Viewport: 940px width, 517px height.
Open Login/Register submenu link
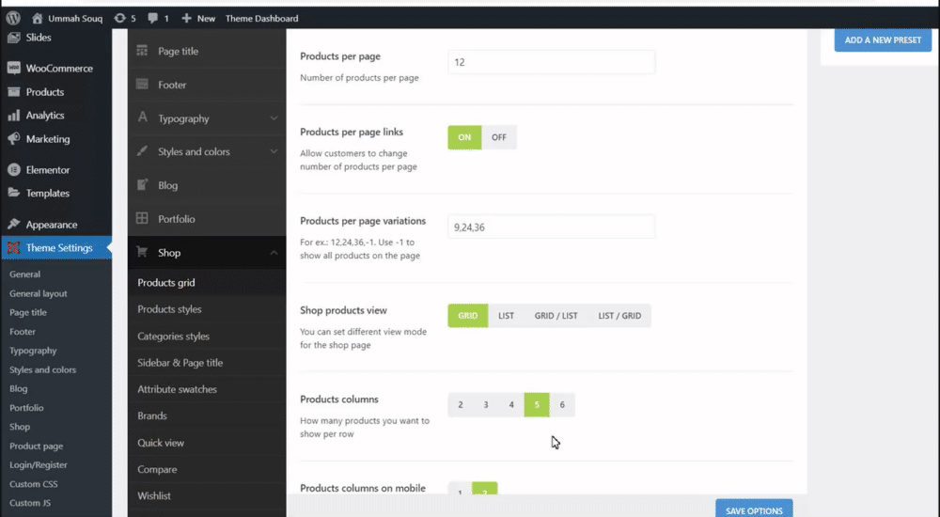(x=39, y=464)
